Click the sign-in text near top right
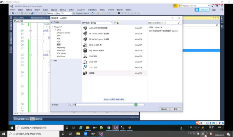 214,10
